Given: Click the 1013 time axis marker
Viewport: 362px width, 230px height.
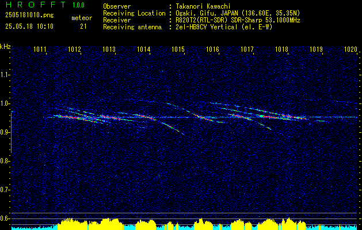Looking at the screenshot, I should 109,49.
